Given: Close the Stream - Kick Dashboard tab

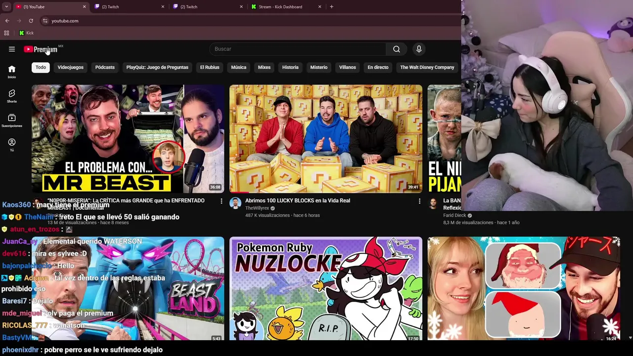Looking at the screenshot, I should pyautogui.click(x=319, y=7).
